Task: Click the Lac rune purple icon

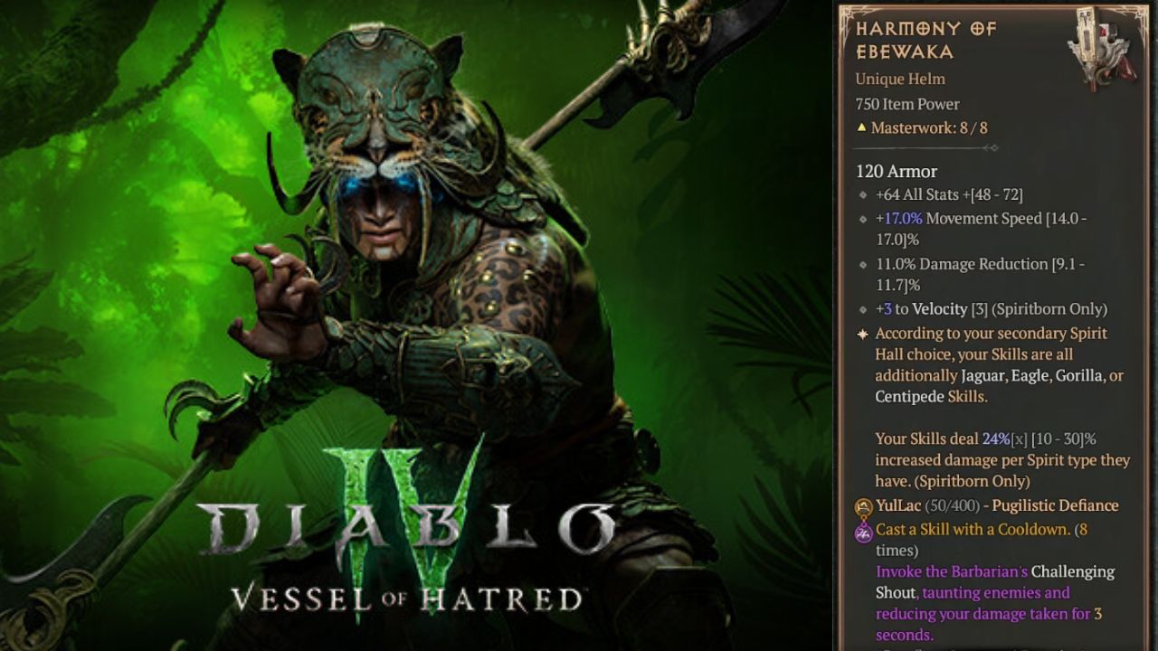Action: [x=863, y=531]
